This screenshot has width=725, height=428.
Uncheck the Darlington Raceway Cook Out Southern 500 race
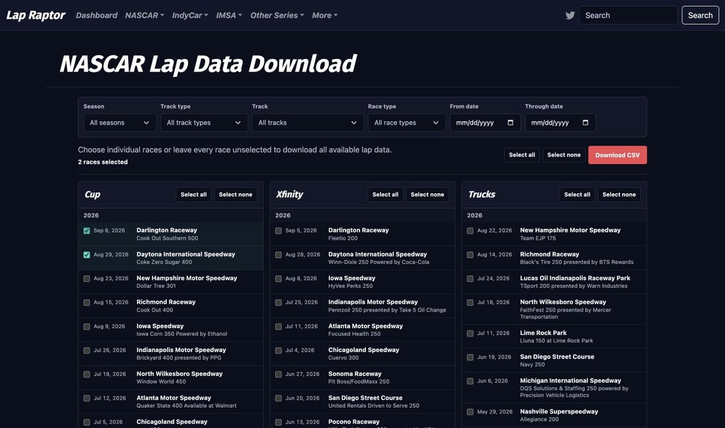tap(87, 231)
